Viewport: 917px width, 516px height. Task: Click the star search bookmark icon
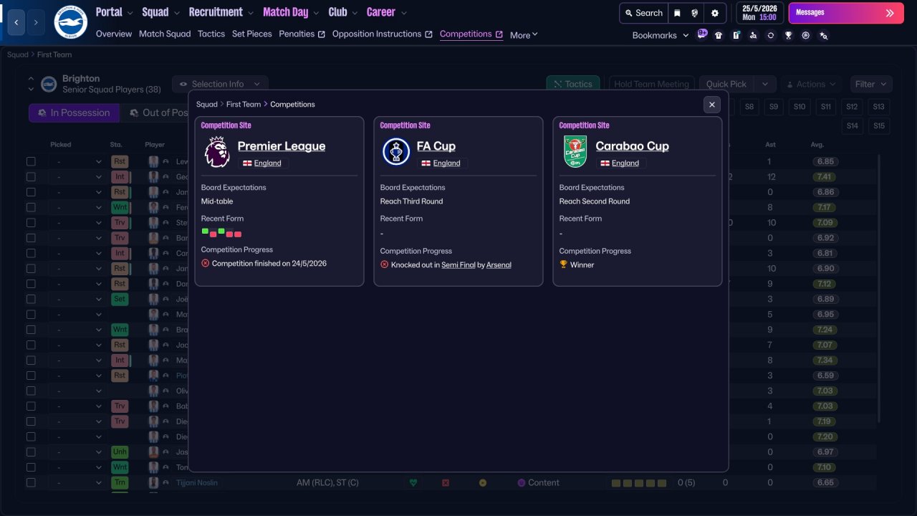[x=824, y=35]
